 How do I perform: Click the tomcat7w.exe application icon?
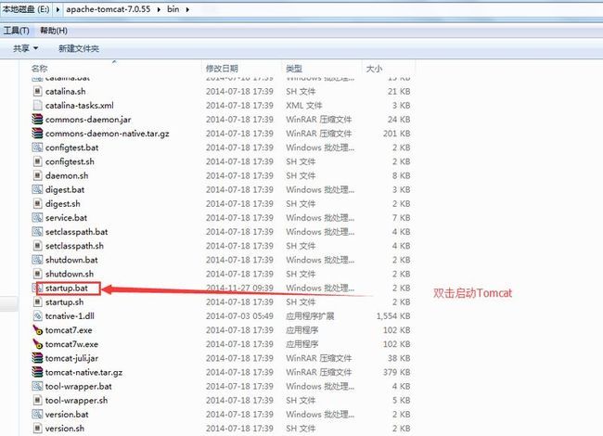point(37,344)
